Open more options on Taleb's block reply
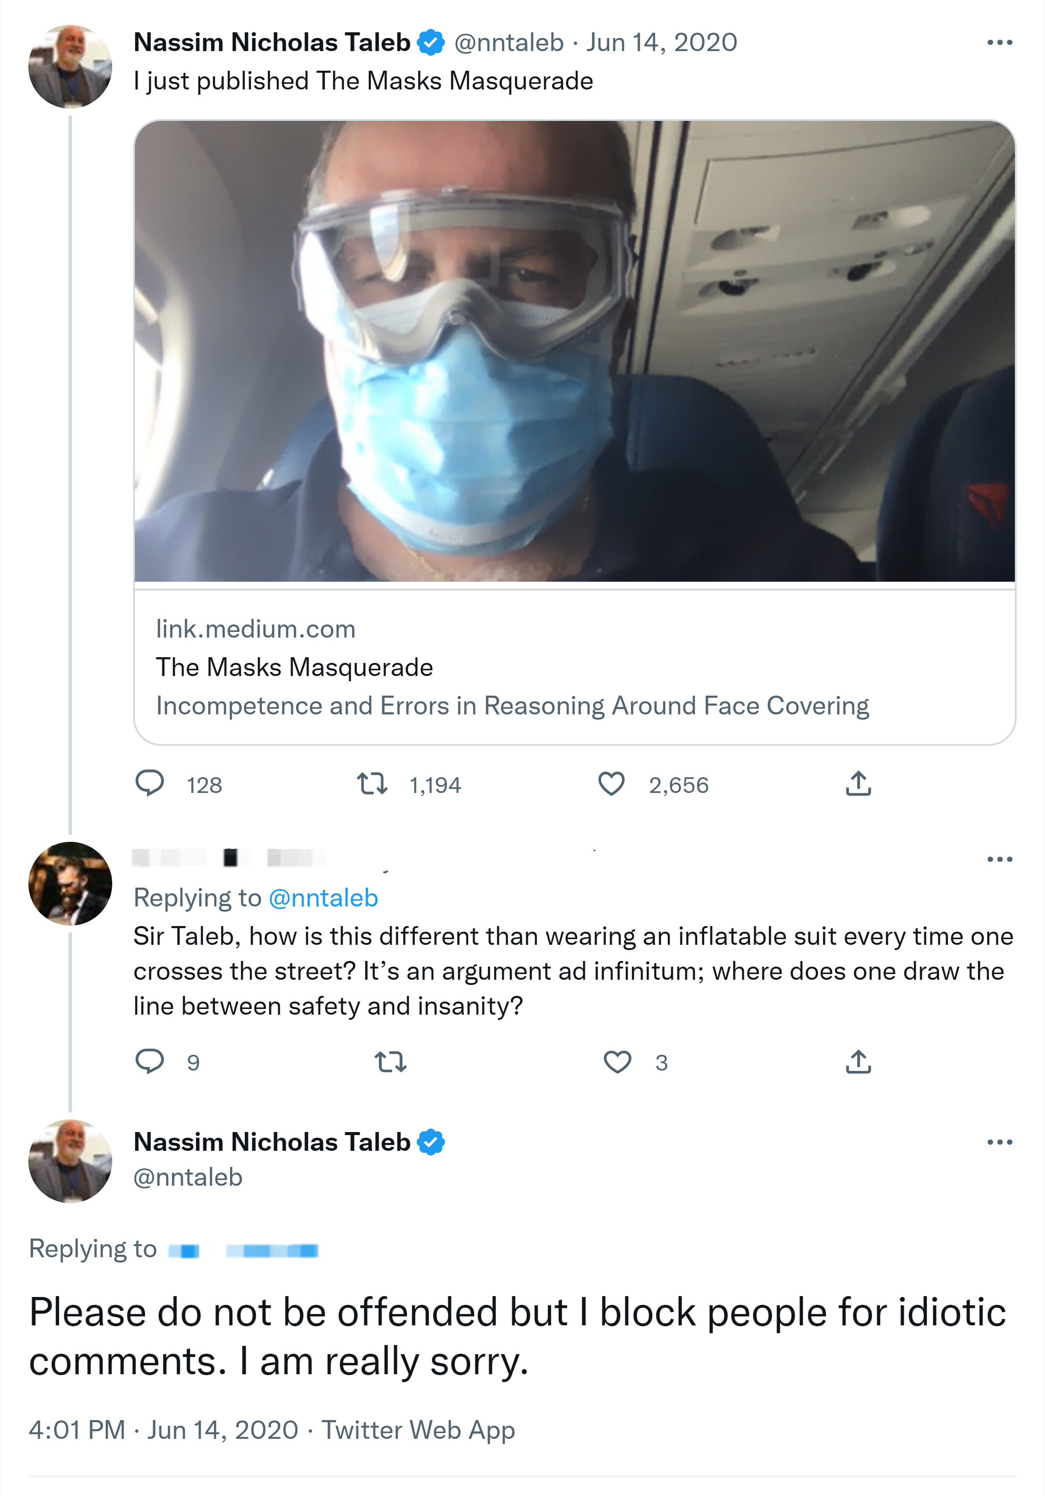Viewport: 1045px width, 1496px height. point(999,1142)
